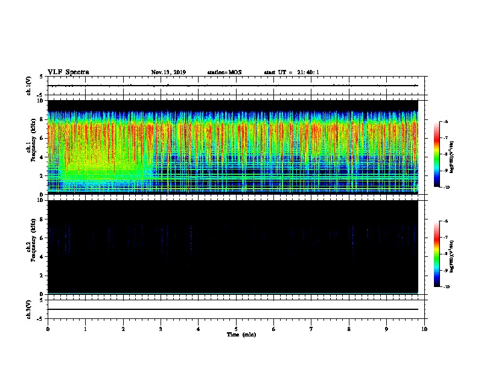This screenshot has width=478, height=369.
Task: Click the "4" kHz tick on ch.2 axis
Action: pyautogui.click(x=42, y=257)
